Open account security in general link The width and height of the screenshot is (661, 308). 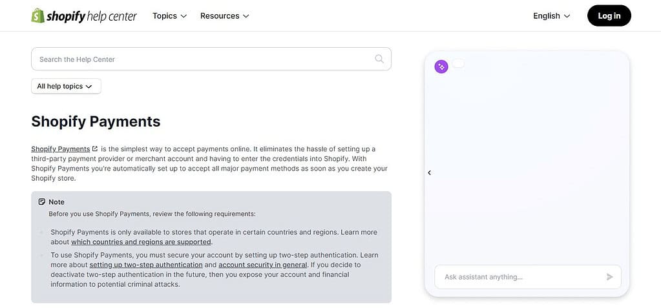(262, 265)
